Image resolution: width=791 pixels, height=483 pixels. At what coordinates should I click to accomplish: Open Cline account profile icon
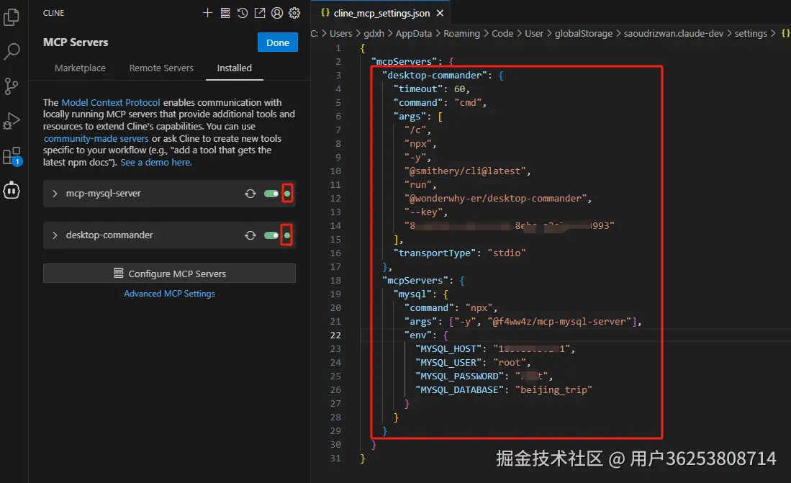[x=277, y=13]
